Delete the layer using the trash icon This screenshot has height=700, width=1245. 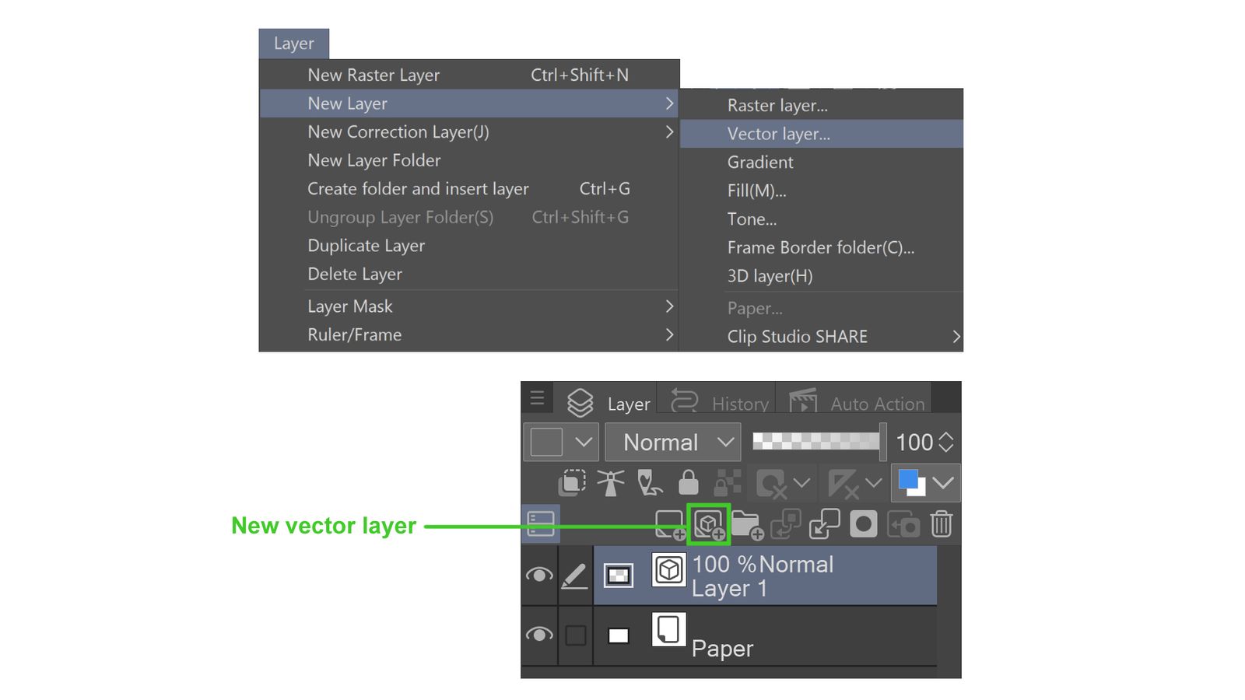click(941, 524)
